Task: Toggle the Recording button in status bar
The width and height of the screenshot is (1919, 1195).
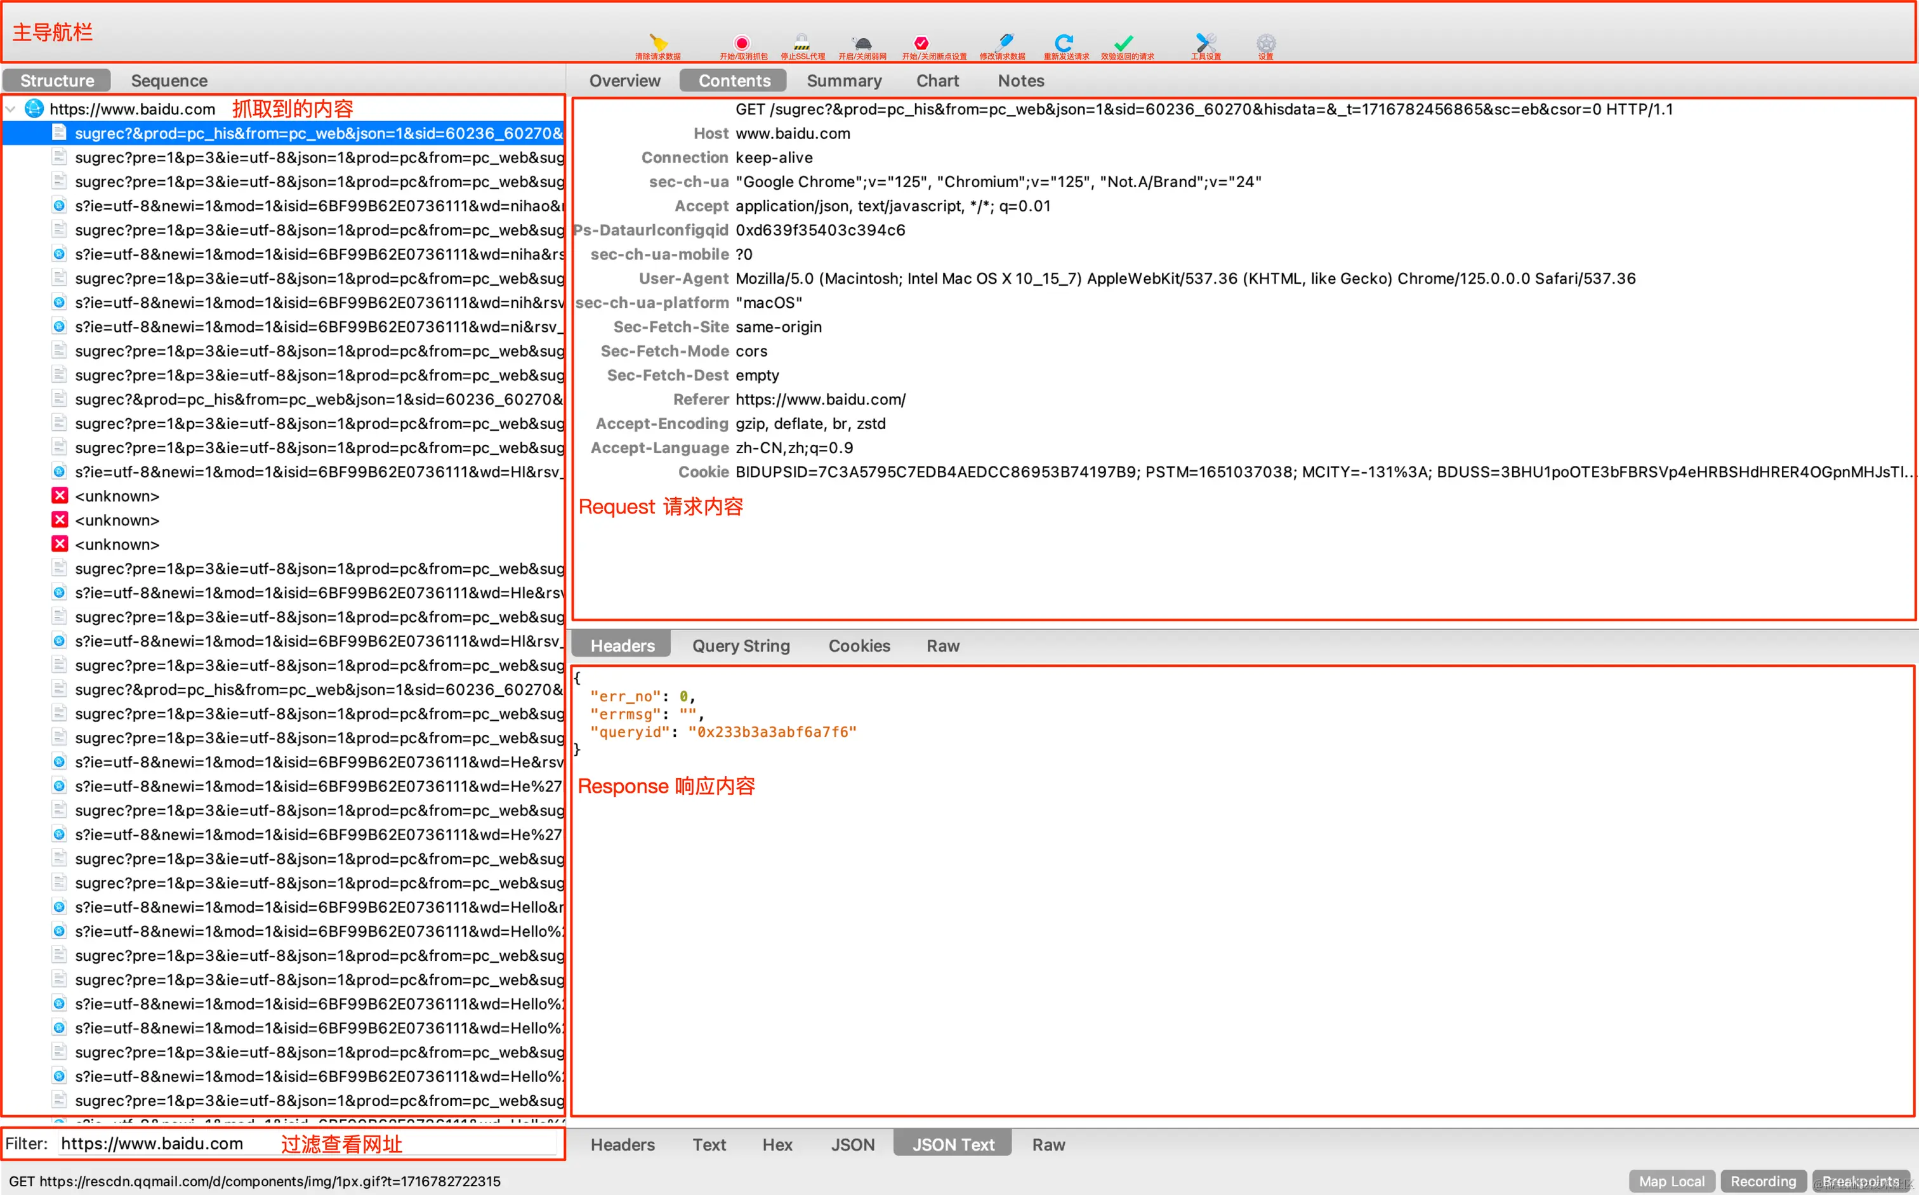Action: pyautogui.click(x=1764, y=1181)
